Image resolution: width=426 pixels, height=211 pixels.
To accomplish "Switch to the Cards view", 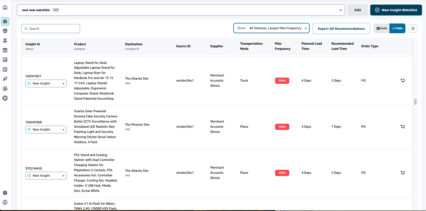I will [x=381, y=28].
